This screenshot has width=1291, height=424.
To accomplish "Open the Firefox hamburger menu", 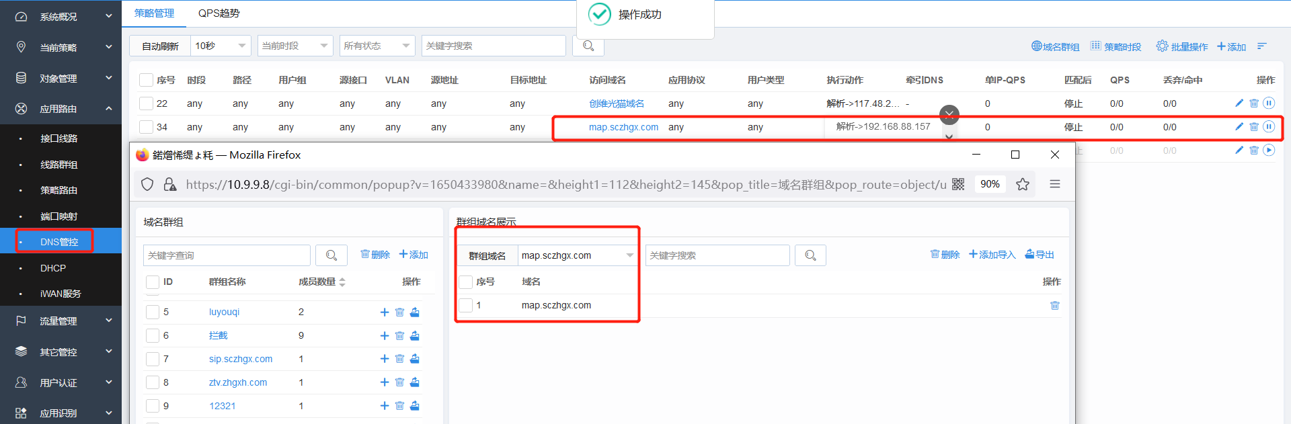I will pyautogui.click(x=1055, y=184).
